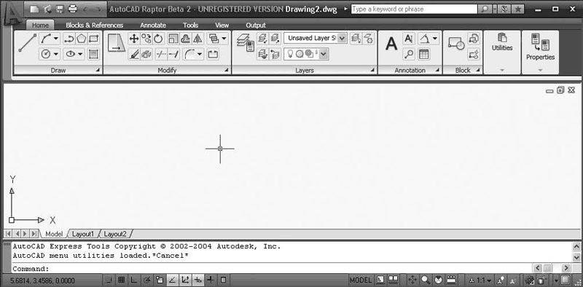Switch to the Layout1 tab
This screenshot has height=287, width=583.
83,234
